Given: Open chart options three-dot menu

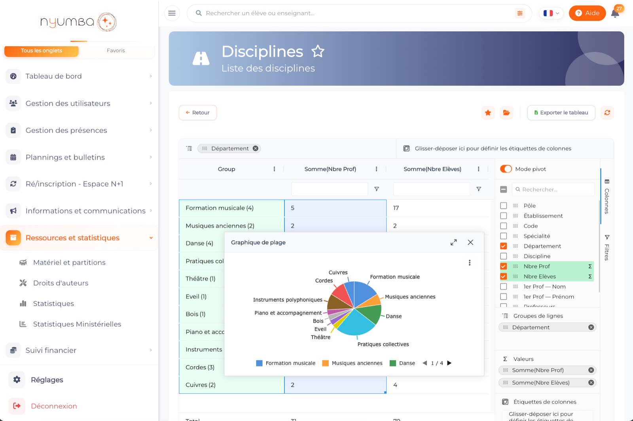Looking at the screenshot, I should coord(470,263).
